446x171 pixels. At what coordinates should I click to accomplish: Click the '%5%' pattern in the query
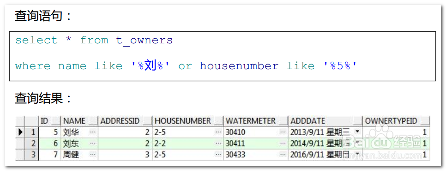[340, 66]
